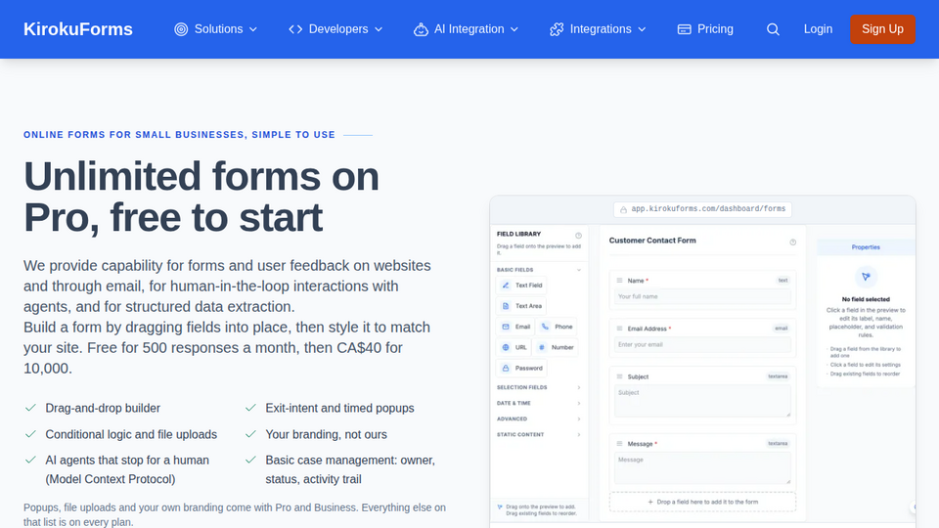Click the 'Your full name' input
This screenshot has height=528, width=939.
pyautogui.click(x=702, y=296)
